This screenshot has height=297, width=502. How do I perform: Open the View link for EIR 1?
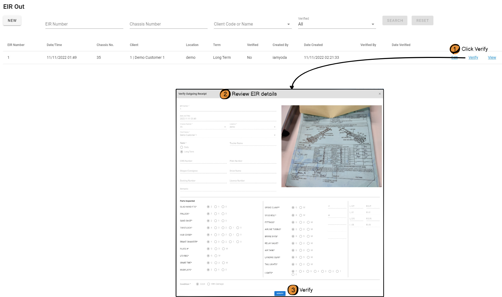492,57
